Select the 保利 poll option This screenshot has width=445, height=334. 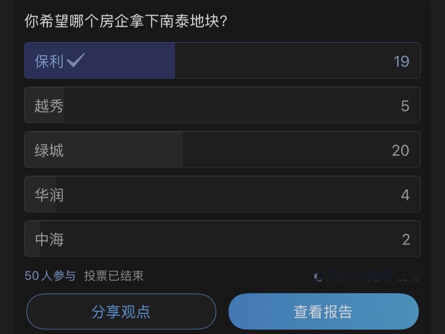tap(222, 61)
